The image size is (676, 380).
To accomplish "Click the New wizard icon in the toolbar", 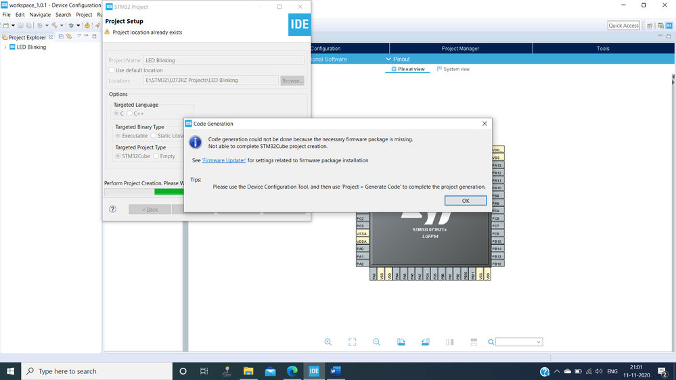I will tap(6, 26).
